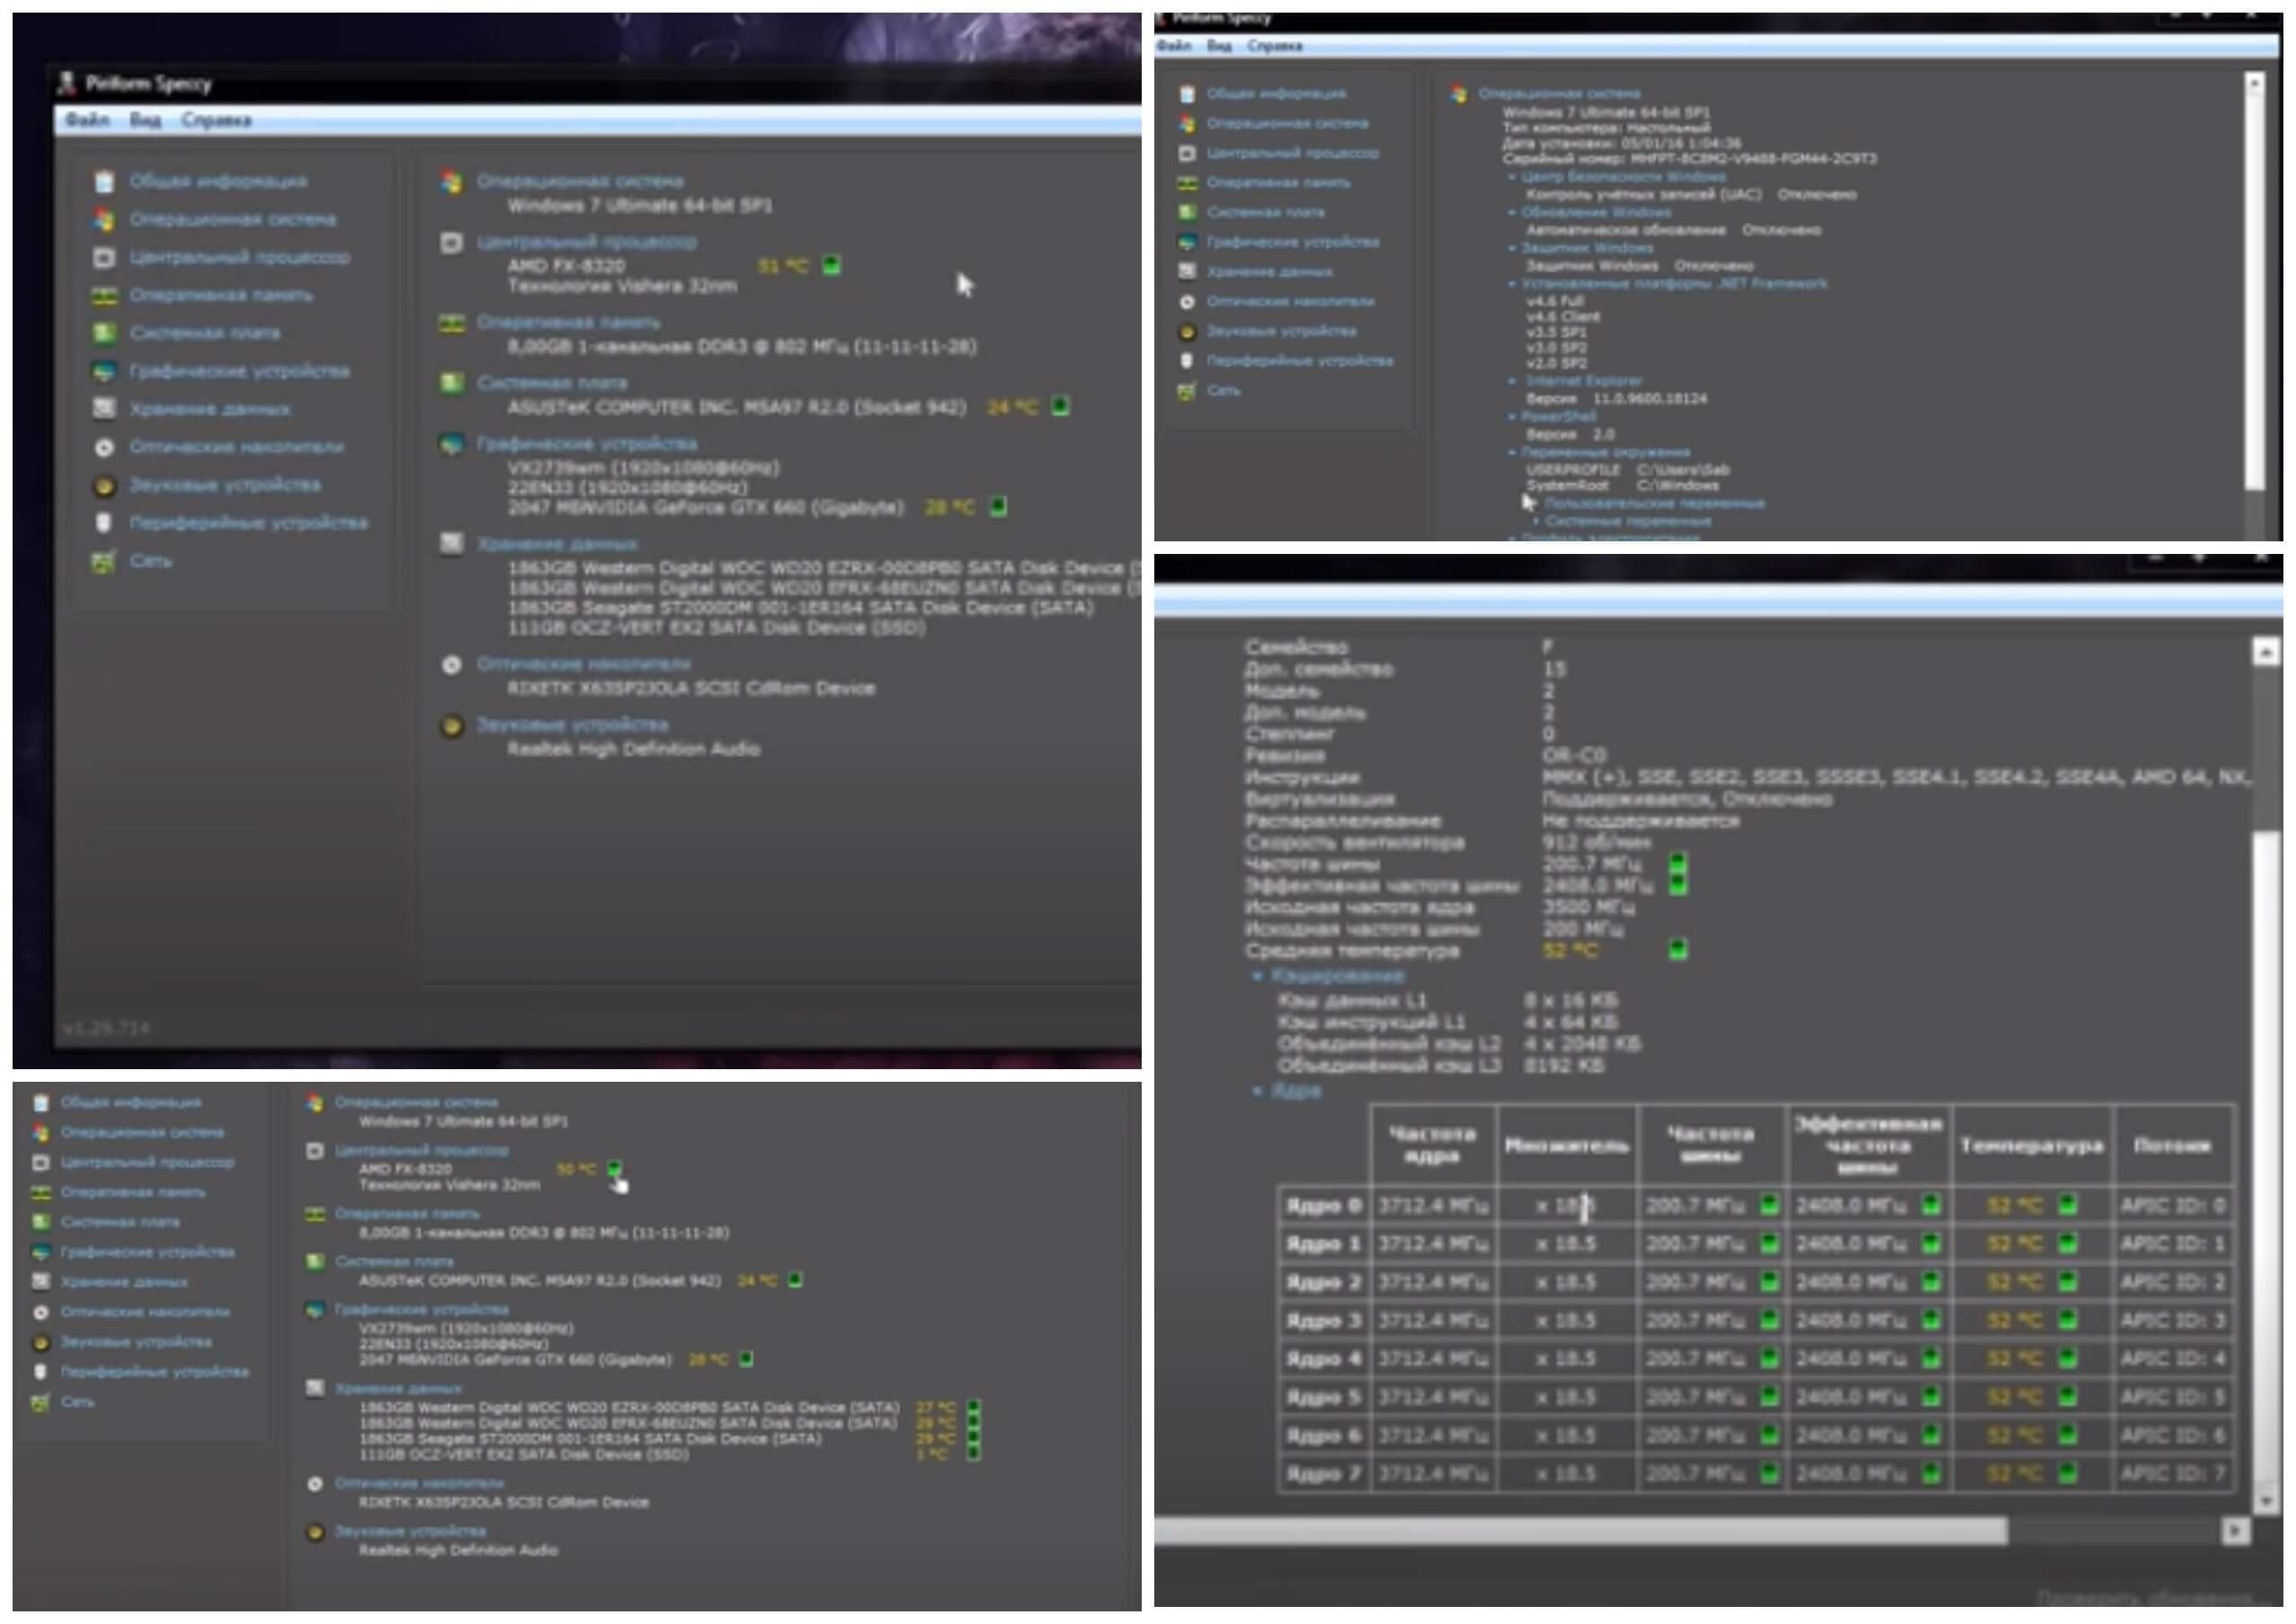
Task: Click Оперативная память sidebar icon in bottom-left window
Action: pyautogui.click(x=41, y=1192)
